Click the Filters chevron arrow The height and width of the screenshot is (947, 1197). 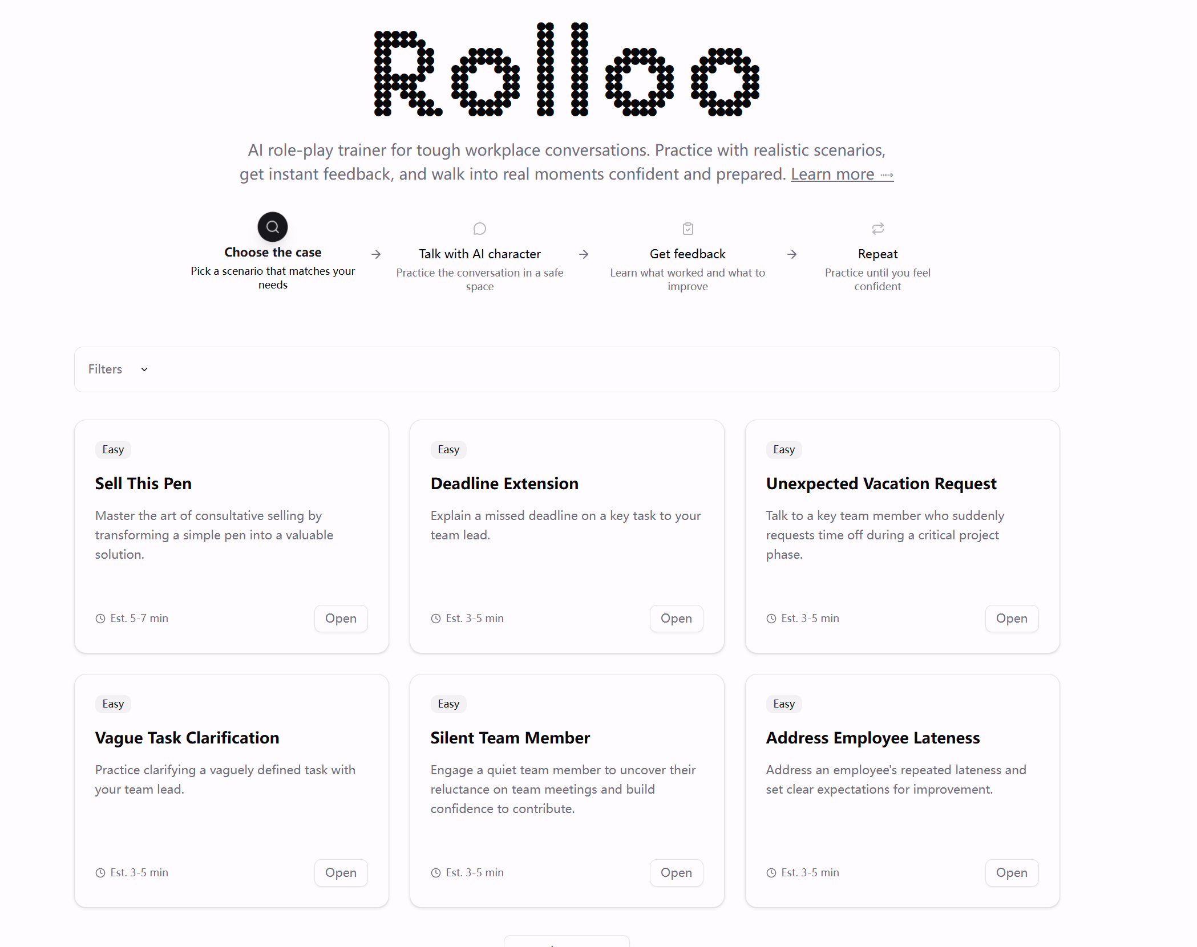(144, 369)
